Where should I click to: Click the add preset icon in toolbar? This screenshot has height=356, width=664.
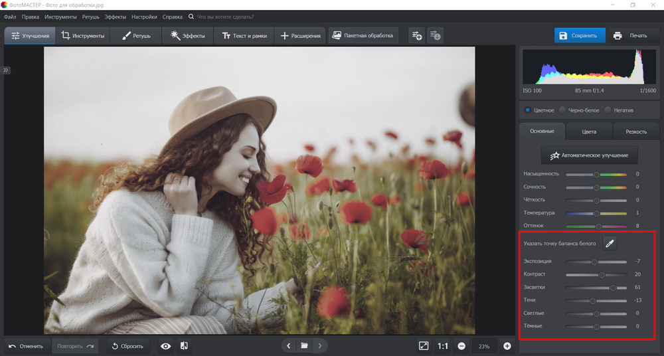click(416, 35)
